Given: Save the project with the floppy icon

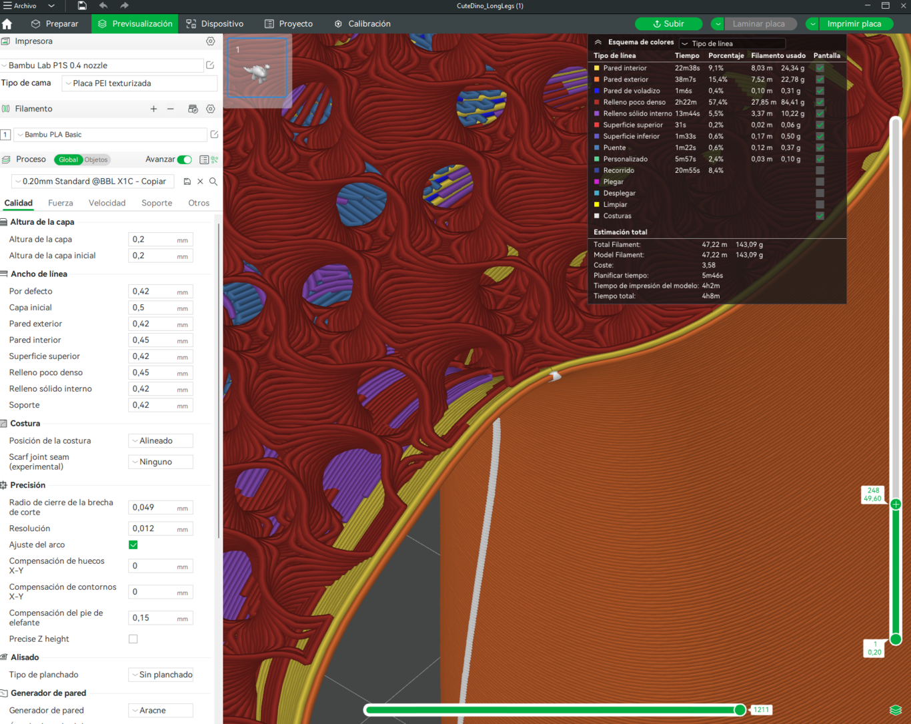Looking at the screenshot, I should point(81,6).
